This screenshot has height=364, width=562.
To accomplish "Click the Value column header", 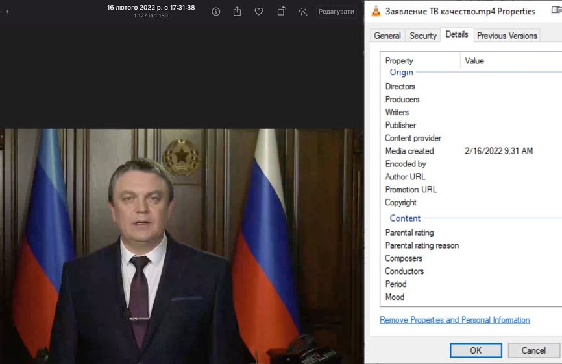I will (x=474, y=61).
